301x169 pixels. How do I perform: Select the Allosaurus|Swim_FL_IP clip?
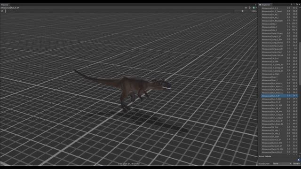pos(279,146)
